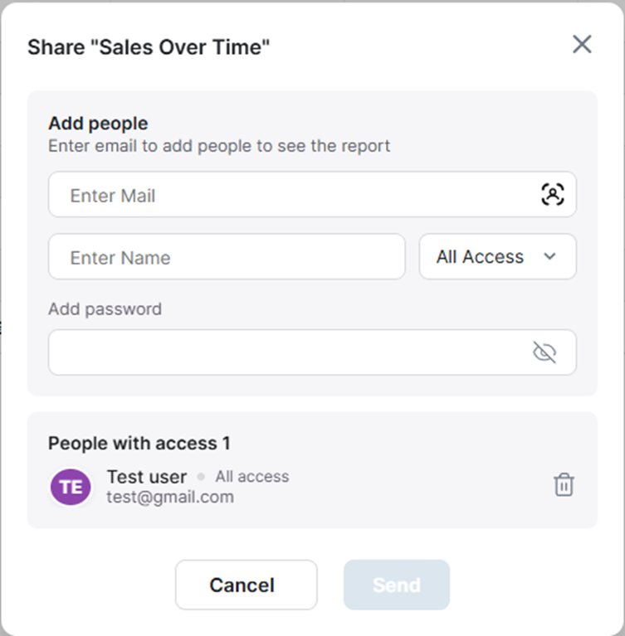Expand the All Access dropdown
625x636 pixels.
[x=497, y=256]
